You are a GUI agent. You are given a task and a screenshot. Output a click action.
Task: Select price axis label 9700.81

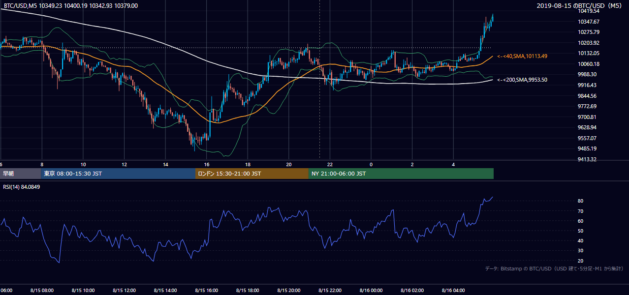(587, 117)
